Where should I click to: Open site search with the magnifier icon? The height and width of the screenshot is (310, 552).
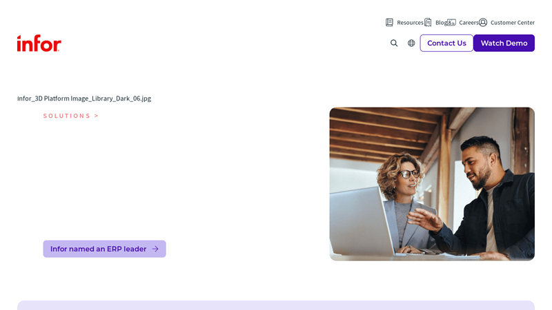point(394,43)
